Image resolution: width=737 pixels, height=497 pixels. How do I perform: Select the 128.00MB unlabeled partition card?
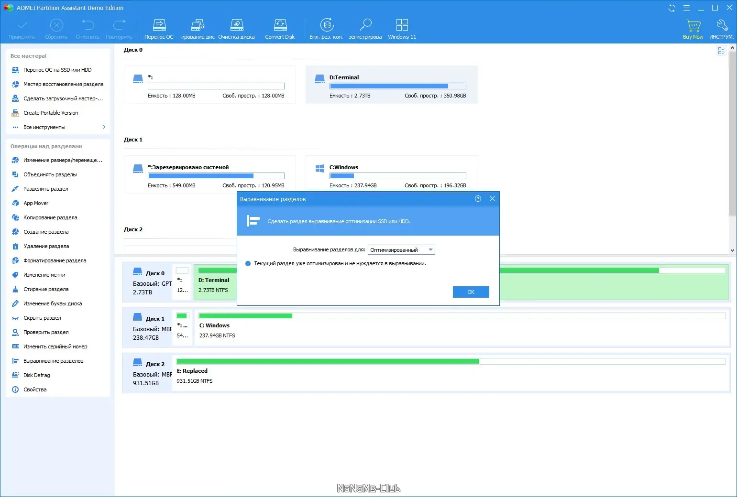[210, 85]
